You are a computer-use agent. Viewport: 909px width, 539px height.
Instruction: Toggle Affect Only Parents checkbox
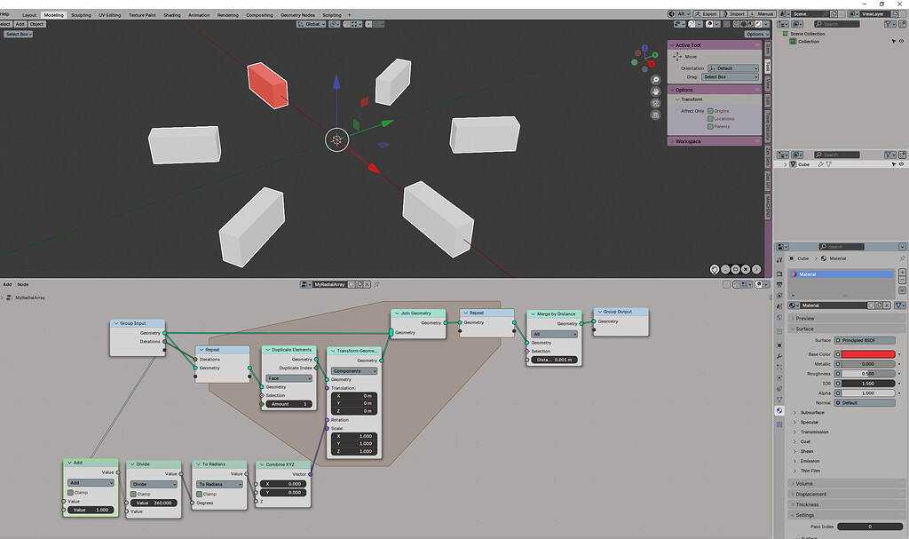(710, 126)
